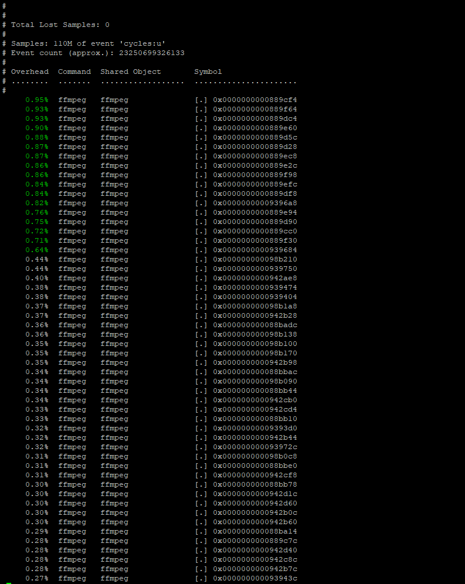Click symbol address 0x0000000000889cf4
465x584 pixels.
pos(255,100)
